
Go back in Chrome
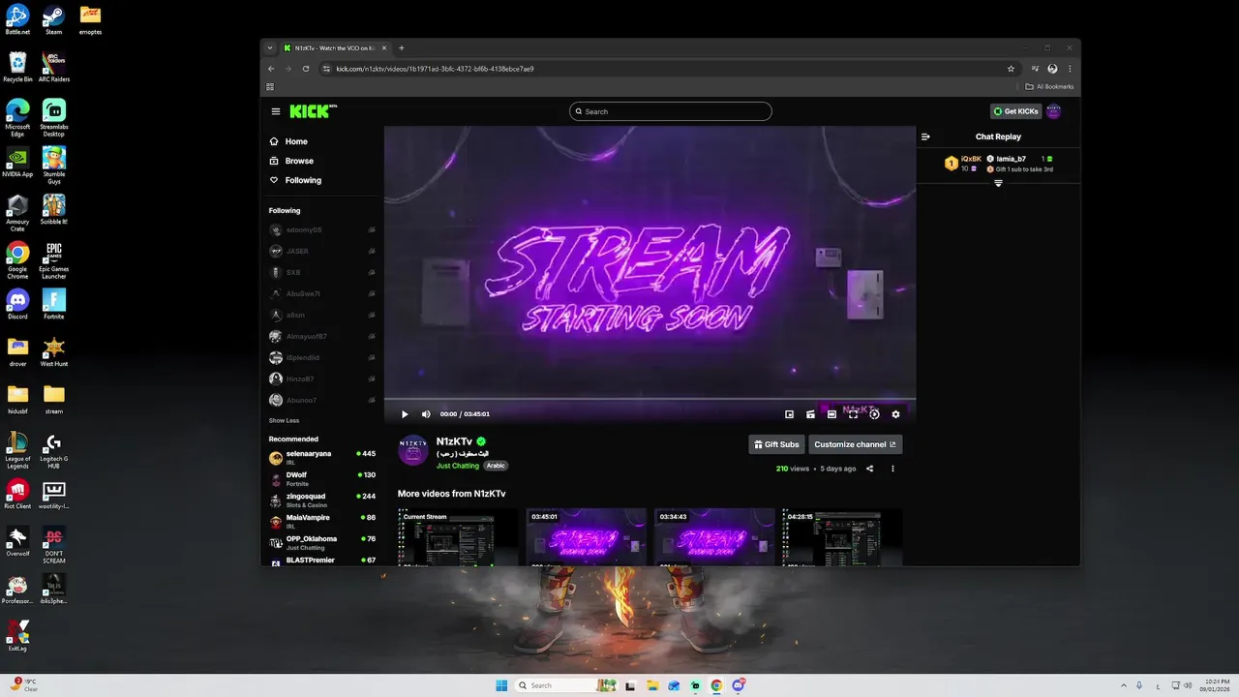tap(271, 69)
